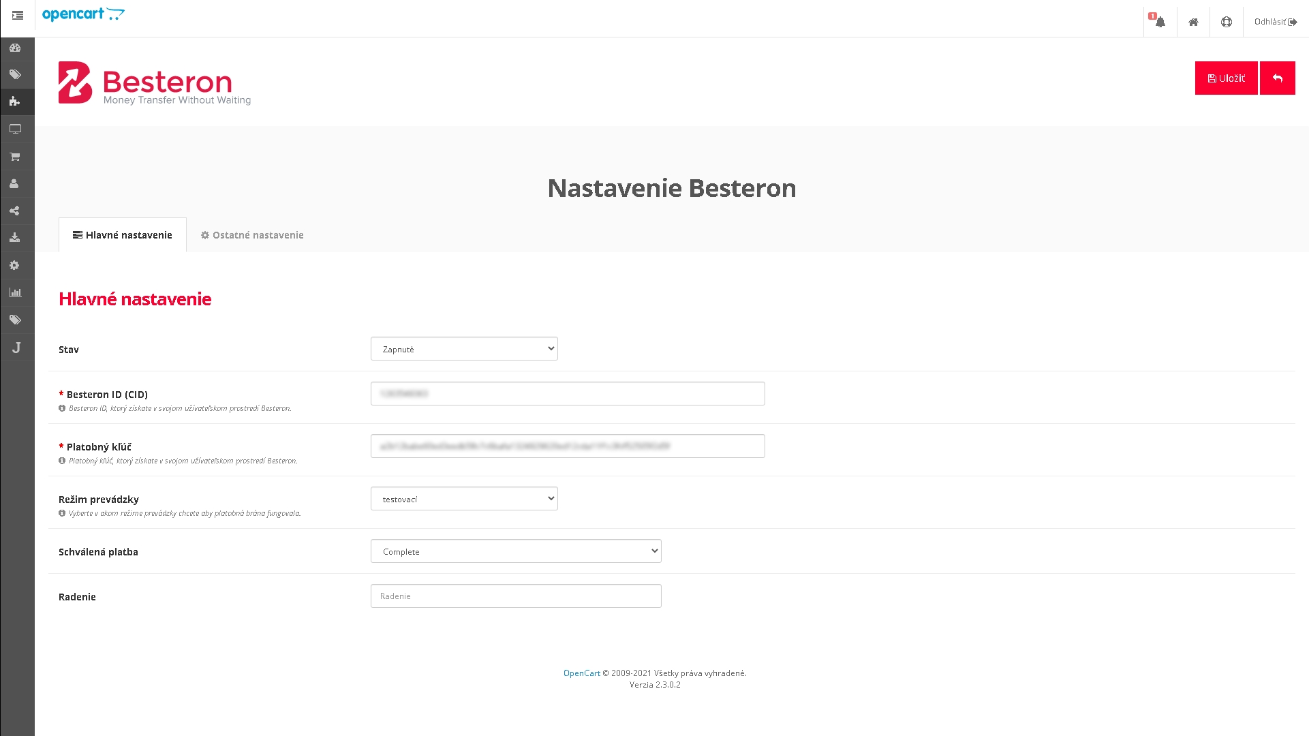Viewport: 1309px width, 736px height.
Task: Open the Režim prevádzky dropdown
Action: point(464,499)
